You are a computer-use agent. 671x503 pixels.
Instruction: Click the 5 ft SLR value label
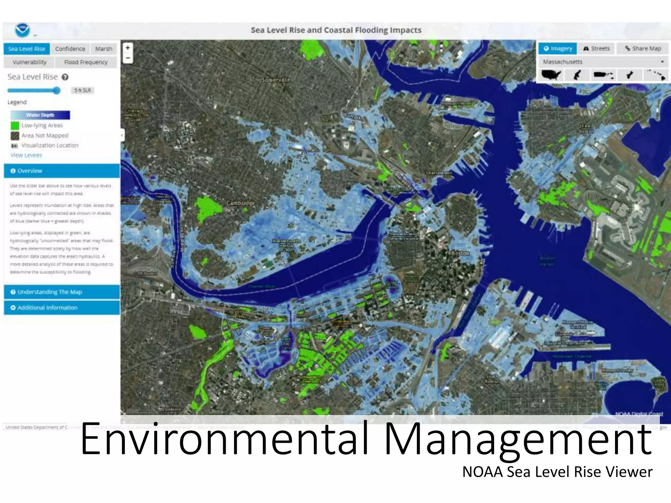pyautogui.click(x=82, y=90)
